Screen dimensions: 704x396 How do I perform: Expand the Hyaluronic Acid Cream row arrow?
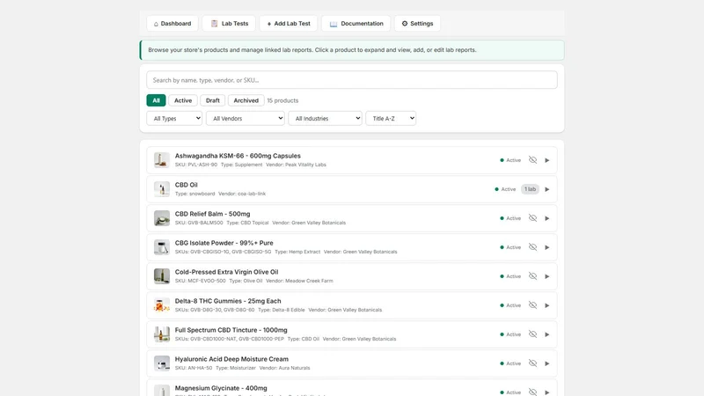(546, 363)
